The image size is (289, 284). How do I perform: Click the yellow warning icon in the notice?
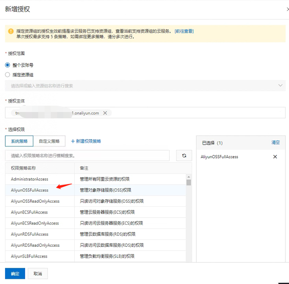[11, 31]
